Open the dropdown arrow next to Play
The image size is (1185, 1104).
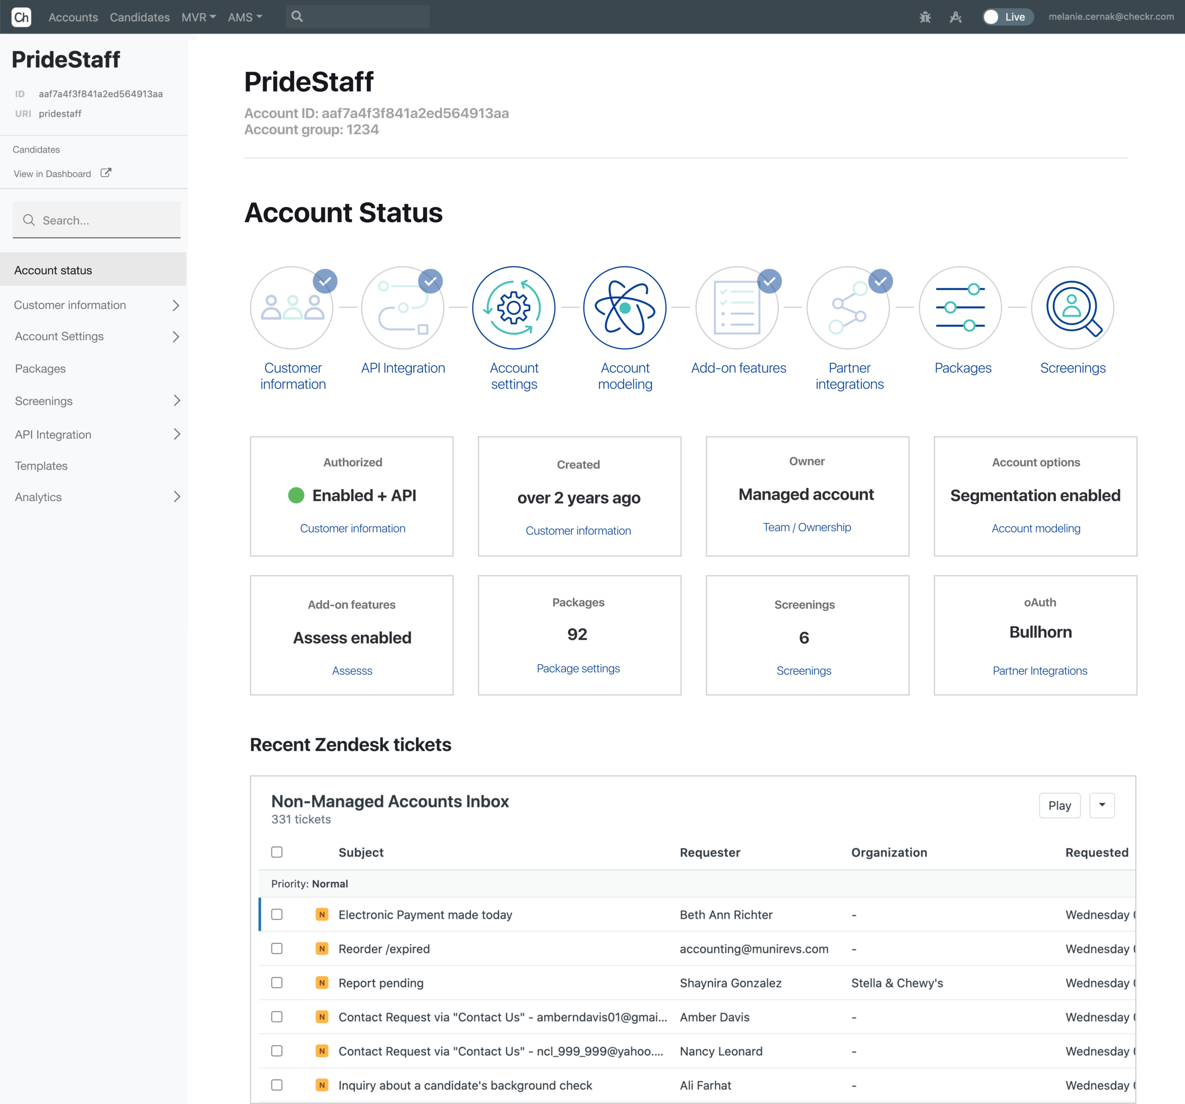1102,805
